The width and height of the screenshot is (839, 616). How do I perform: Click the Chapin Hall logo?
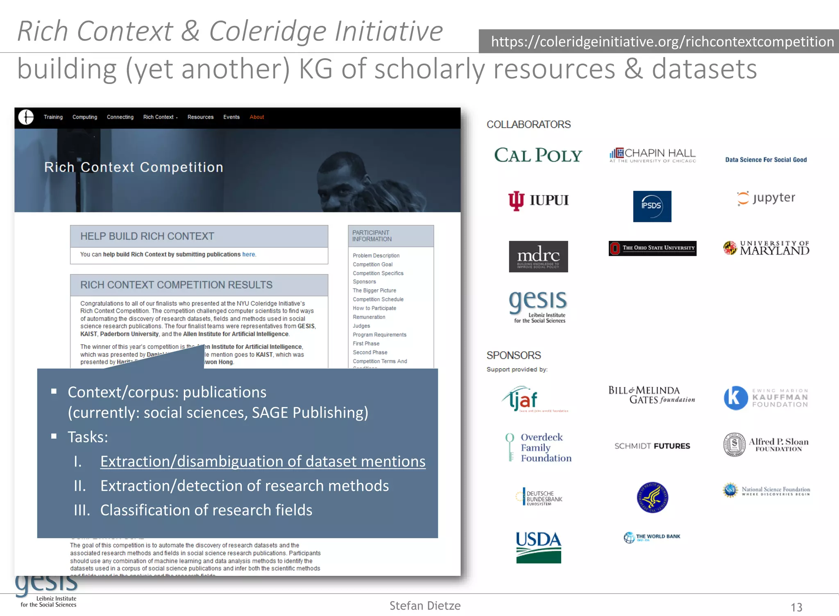tap(653, 155)
